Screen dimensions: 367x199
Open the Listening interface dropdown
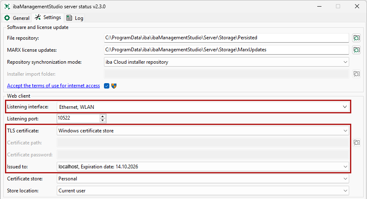(x=345, y=107)
